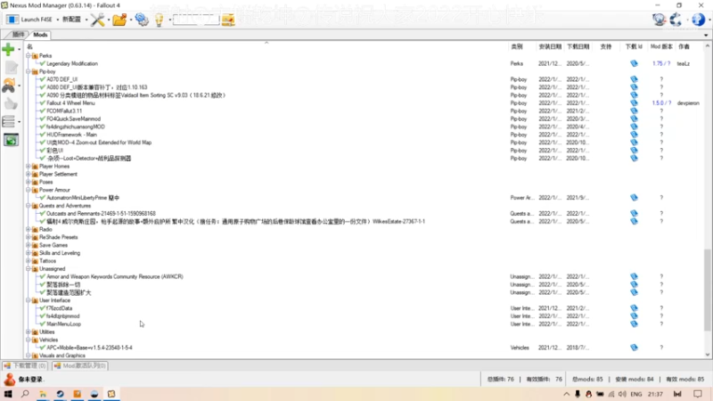Toggle the checkmark for FO4QuickSaveMainmod

click(x=42, y=119)
